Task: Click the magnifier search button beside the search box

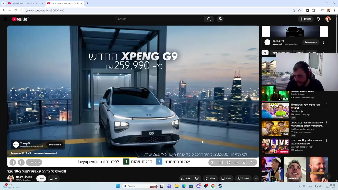Action: tap(209, 19)
